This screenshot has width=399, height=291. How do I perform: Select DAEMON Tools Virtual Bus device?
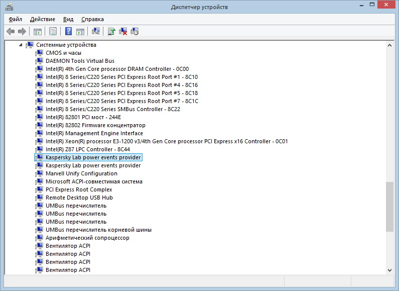80,61
